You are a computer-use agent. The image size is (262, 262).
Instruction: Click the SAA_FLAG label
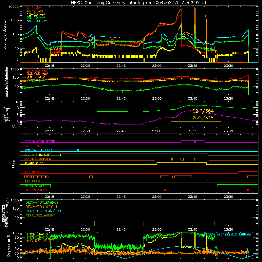[x=32, y=172]
